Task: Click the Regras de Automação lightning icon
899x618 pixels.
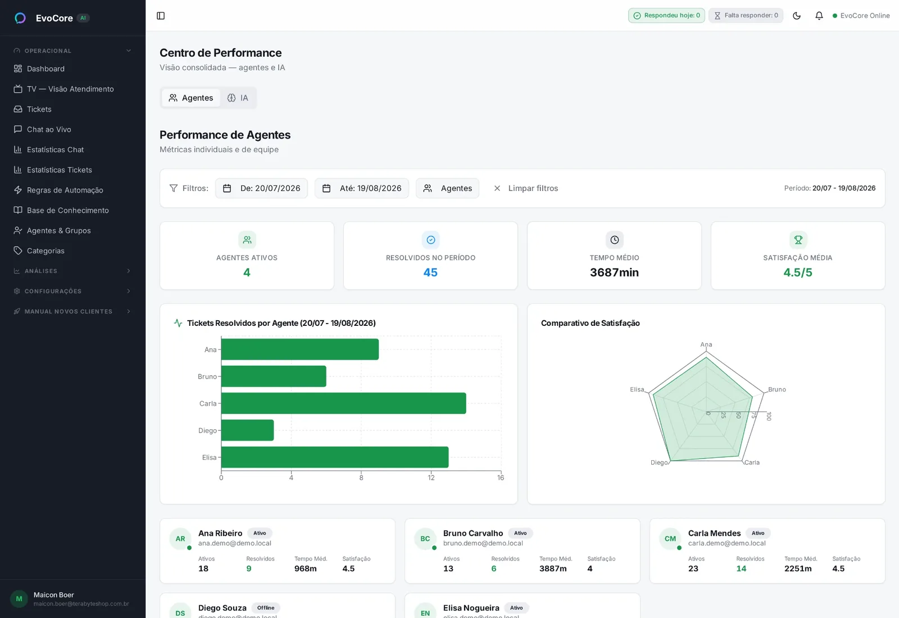Action: coord(18,190)
